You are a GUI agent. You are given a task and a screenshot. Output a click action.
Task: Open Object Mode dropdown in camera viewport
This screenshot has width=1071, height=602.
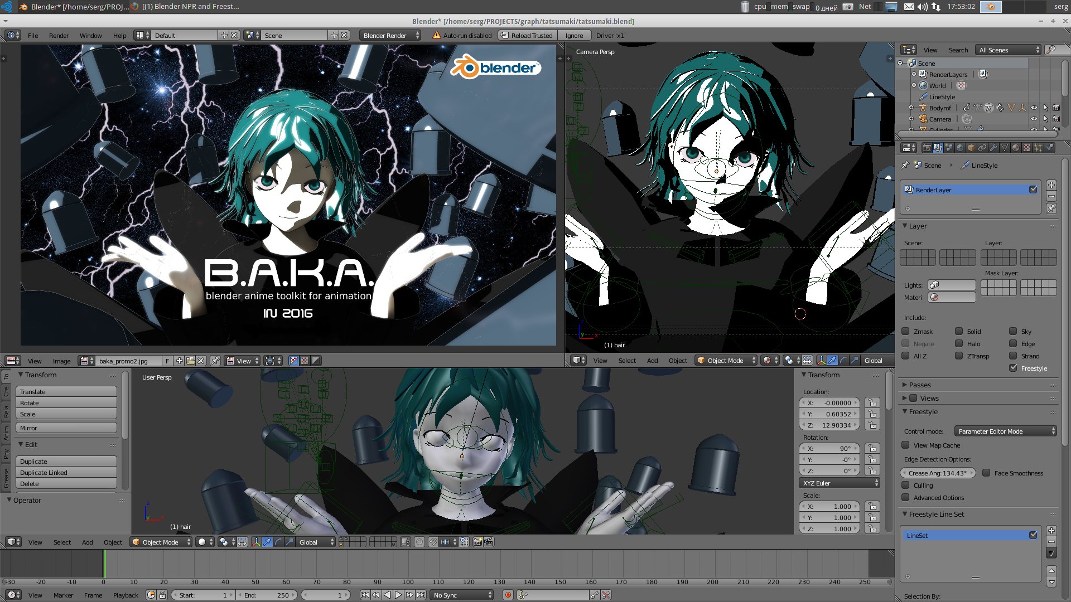pos(726,360)
